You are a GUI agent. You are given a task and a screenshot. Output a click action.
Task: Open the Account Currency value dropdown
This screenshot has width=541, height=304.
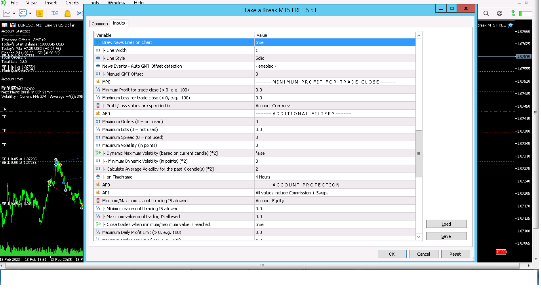[x=335, y=106]
